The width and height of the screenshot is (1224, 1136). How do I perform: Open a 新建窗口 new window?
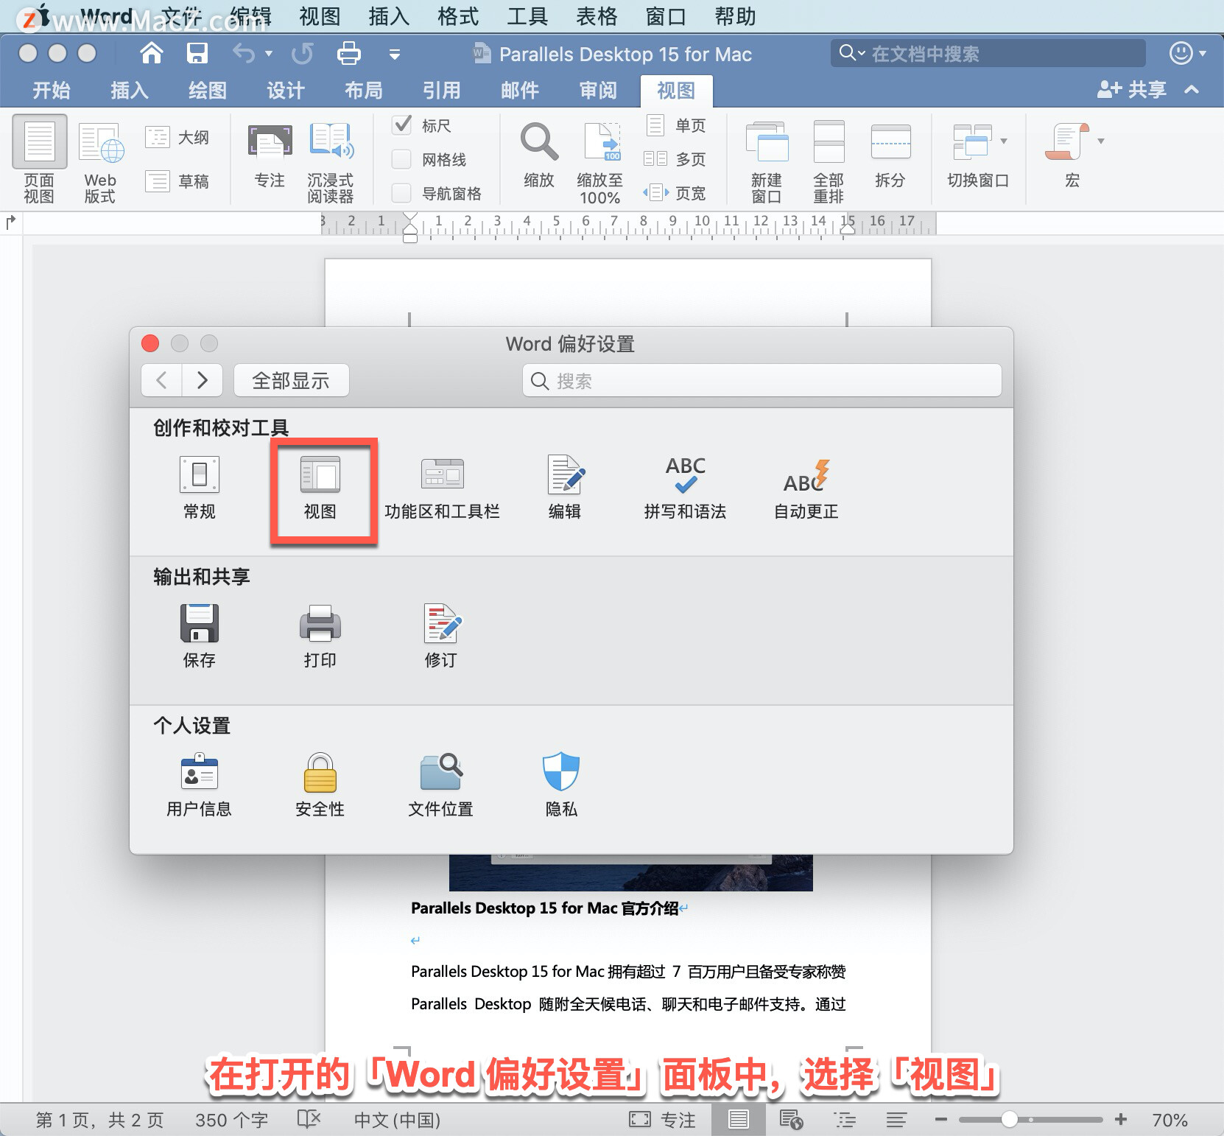767,161
